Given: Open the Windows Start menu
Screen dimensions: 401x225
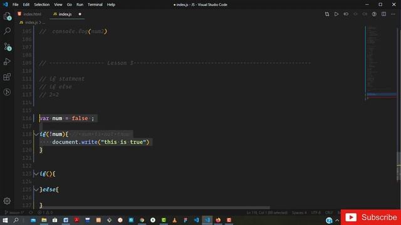Looking at the screenshot, I should point(5,220).
